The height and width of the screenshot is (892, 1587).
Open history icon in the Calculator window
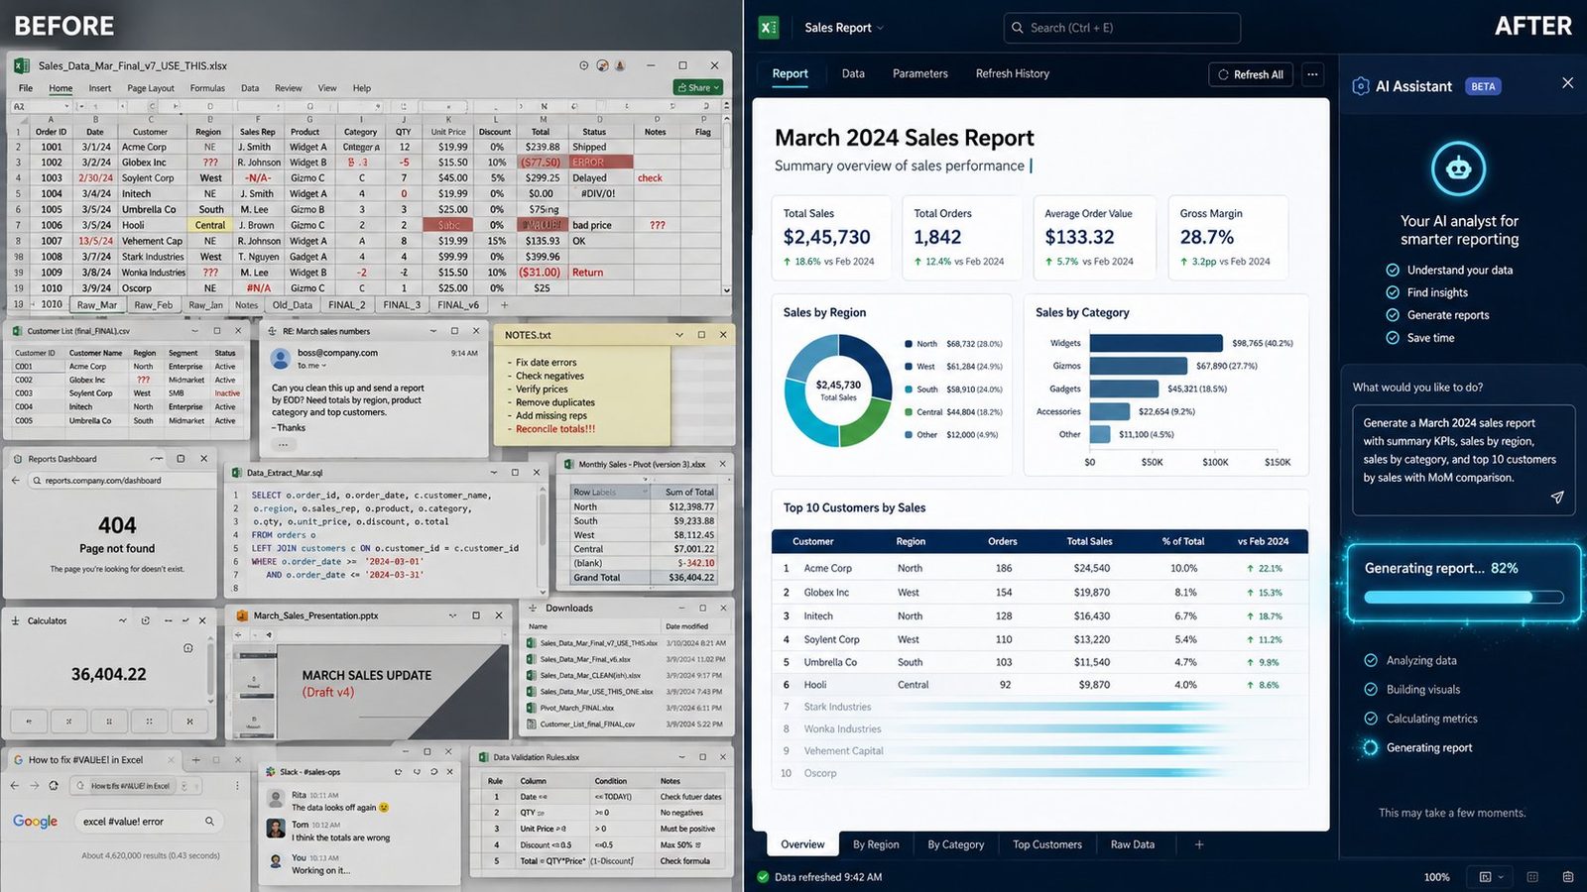(x=188, y=648)
